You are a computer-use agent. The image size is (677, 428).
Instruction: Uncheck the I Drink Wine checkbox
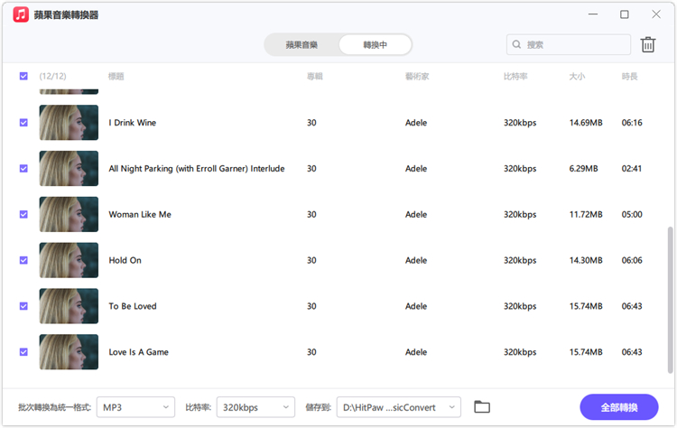[x=23, y=123]
